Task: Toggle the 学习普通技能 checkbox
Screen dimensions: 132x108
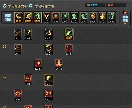Action: [5, 6]
